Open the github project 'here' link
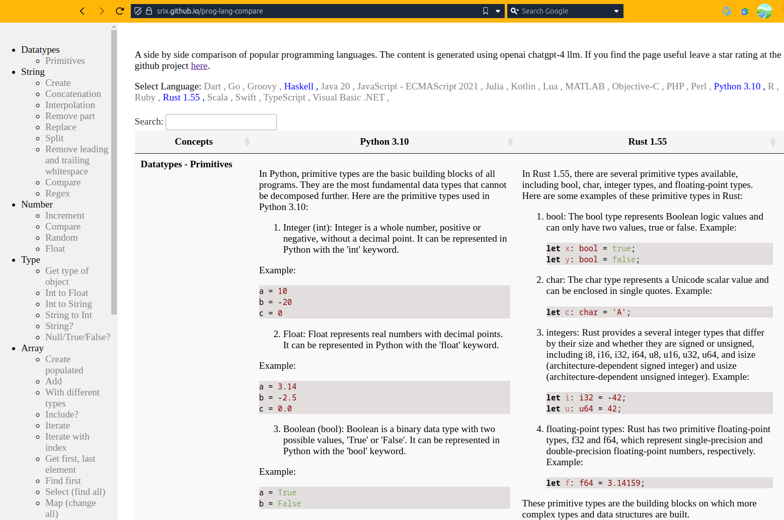Image resolution: width=784 pixels, height=520 pixels. [x=199, y=66]
